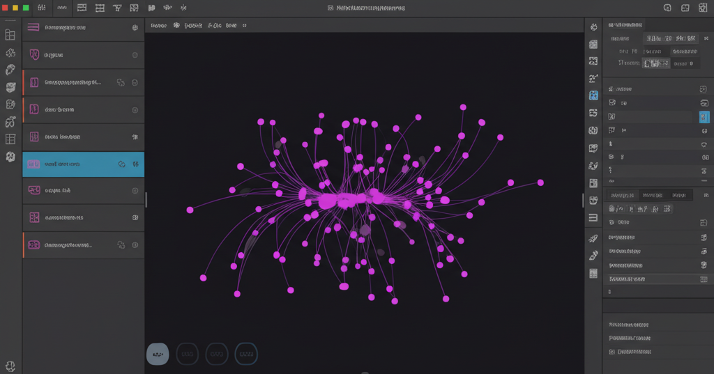Click the T-shaped icon in the top toolbar
714x374 pixels.
[x=117, y=8]
